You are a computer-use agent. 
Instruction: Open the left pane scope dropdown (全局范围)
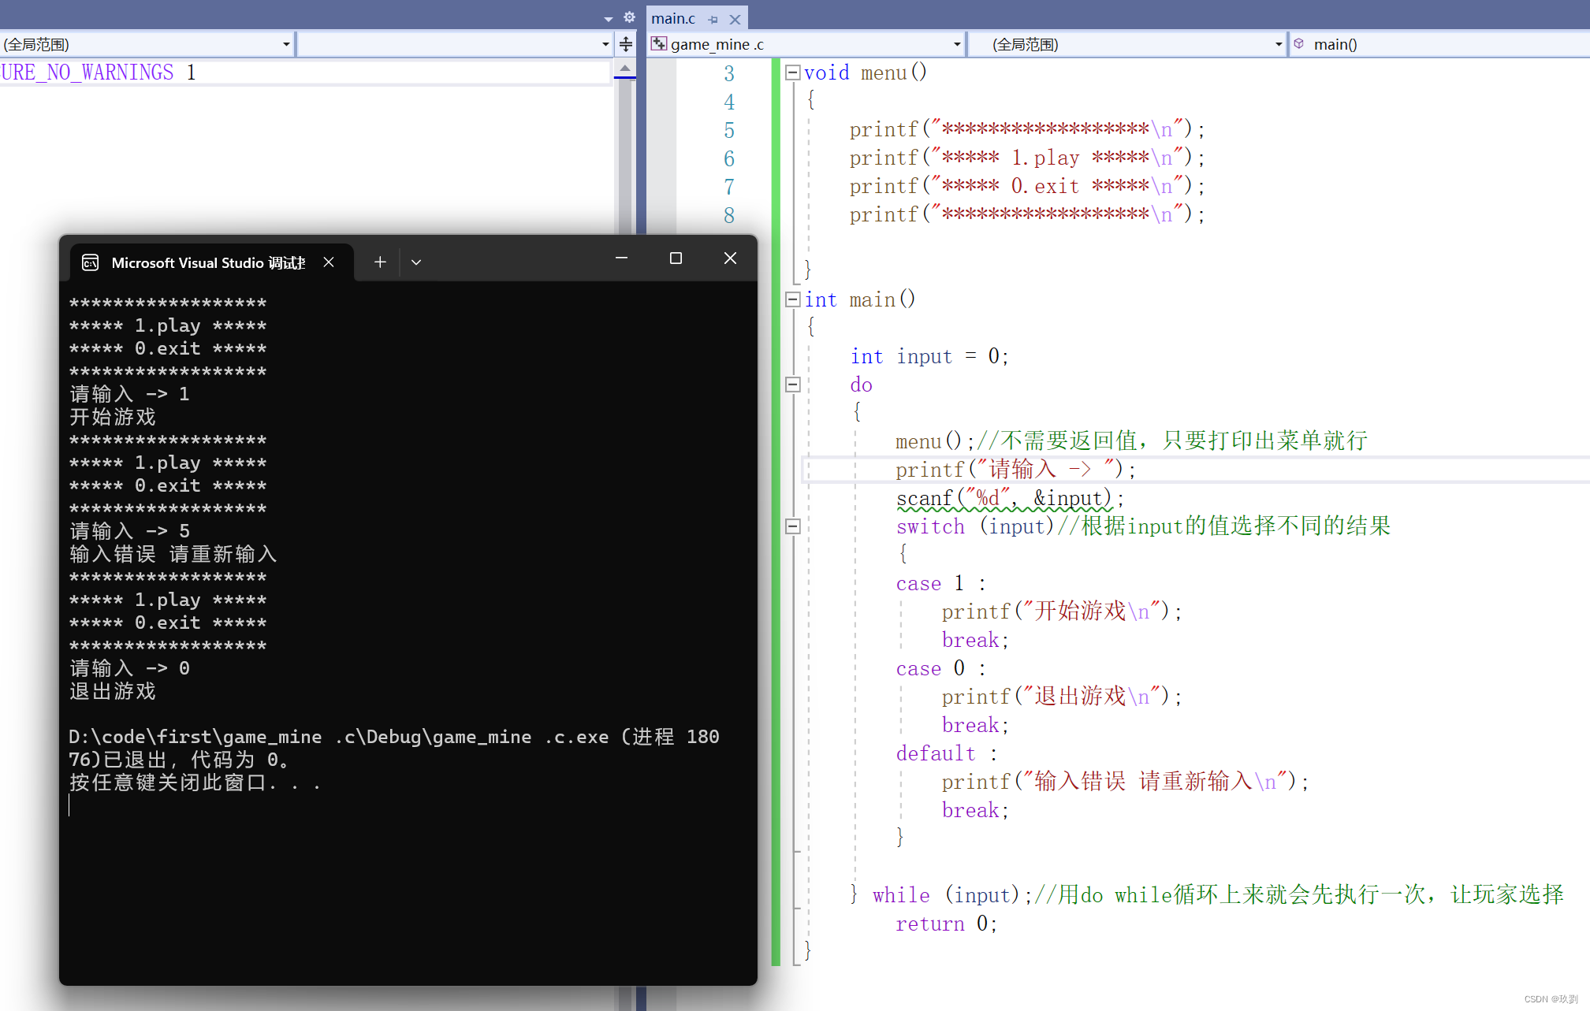point(286,44)
